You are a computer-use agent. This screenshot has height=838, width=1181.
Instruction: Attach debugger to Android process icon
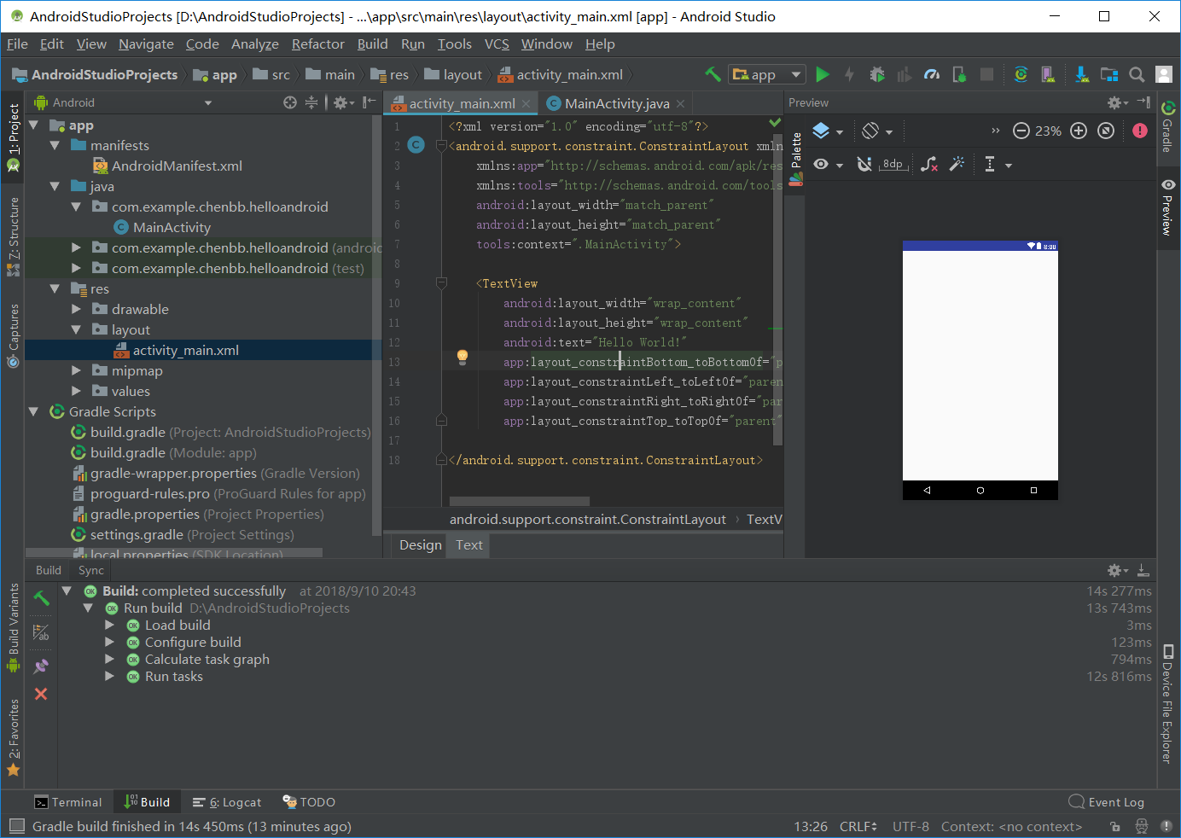tap(959, 74)
